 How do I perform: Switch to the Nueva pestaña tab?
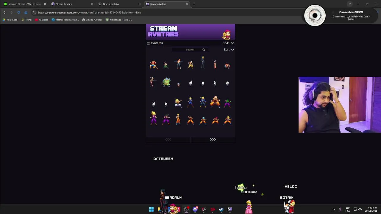pyautogui.click(x=119, y=4)
